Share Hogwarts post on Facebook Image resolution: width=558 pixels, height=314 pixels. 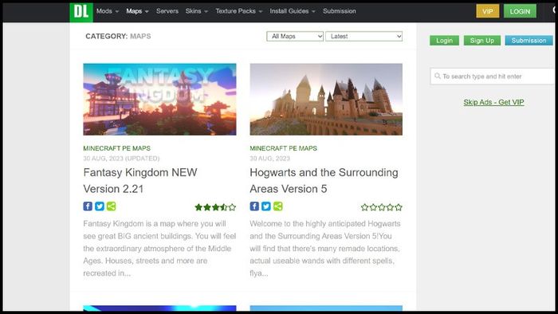point(254,206)
